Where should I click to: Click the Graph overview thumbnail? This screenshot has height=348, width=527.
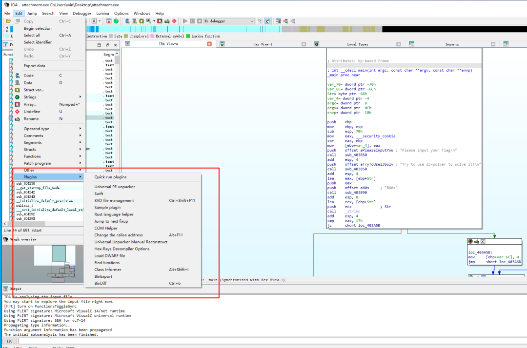coord(42,264)
